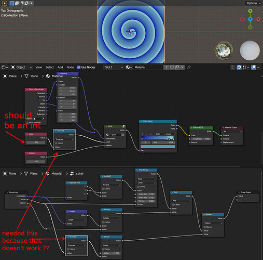Image resolution: width=263 pixels, height=260 pixels.
Task: Open the Node menu in node editor
Action: (70, 67)
